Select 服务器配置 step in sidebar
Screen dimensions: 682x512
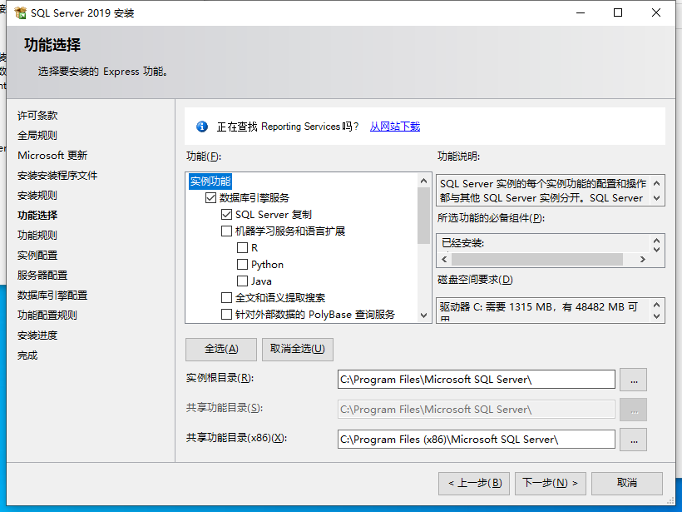point(42,276)
